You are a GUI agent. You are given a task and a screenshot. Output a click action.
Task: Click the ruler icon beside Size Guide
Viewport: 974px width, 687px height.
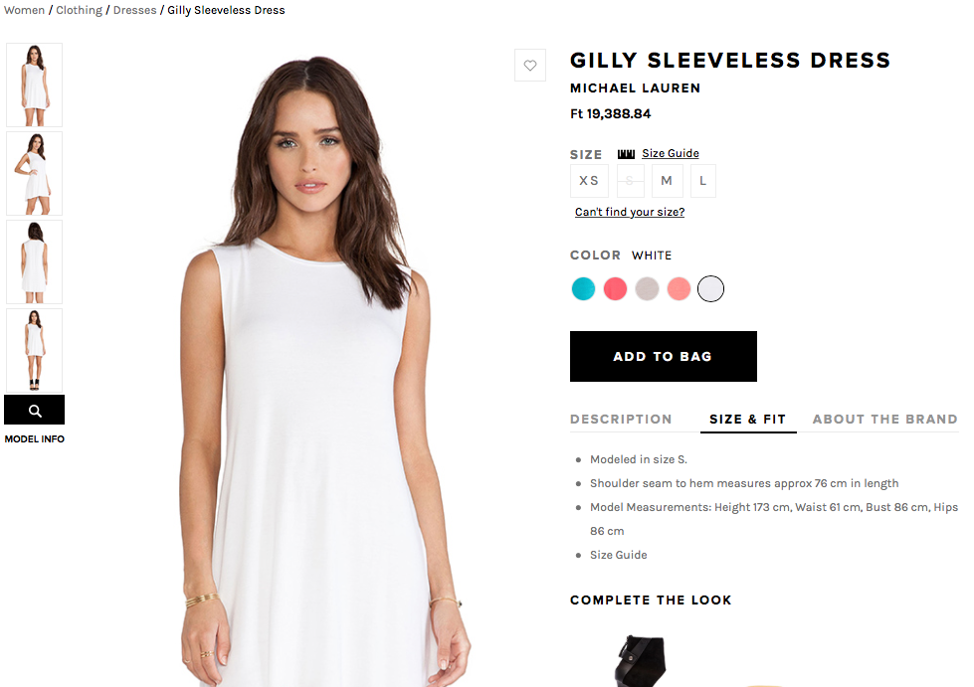coord(626,154)
